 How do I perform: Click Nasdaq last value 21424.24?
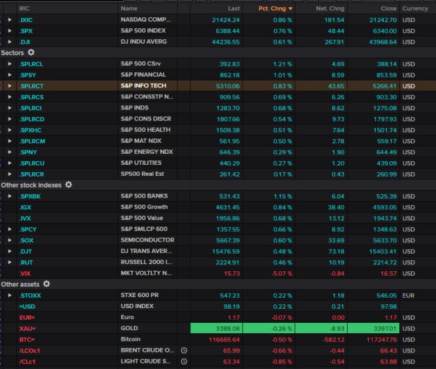point(225,20)
